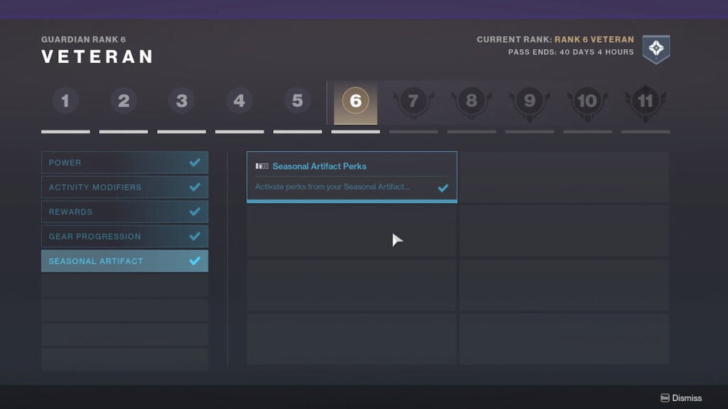Click the progress bar under Rank 6

tap(355, 131)
